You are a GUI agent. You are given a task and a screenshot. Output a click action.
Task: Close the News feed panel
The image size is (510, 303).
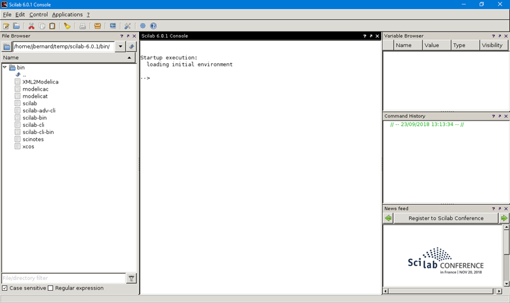pos(506,209)
